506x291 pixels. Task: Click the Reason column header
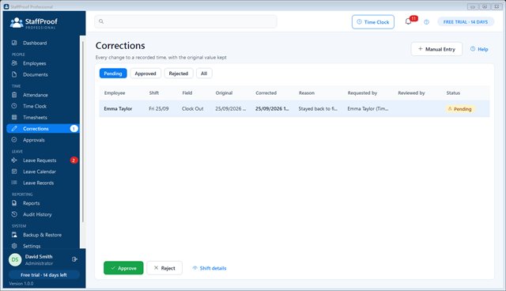pyautogui.click(x=307, y=93)
